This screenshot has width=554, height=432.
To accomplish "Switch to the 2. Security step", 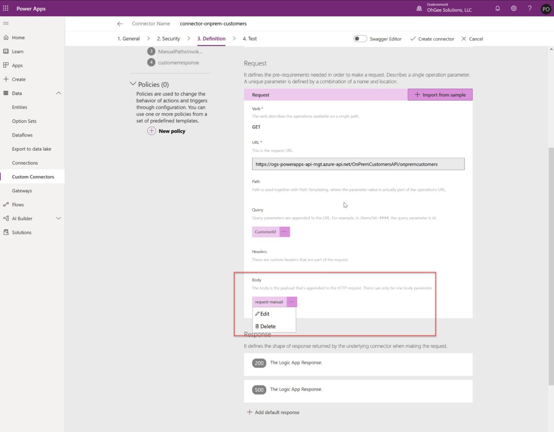I will point(168,38).
